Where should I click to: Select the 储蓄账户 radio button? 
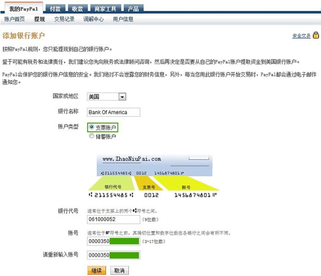(91, 137)
